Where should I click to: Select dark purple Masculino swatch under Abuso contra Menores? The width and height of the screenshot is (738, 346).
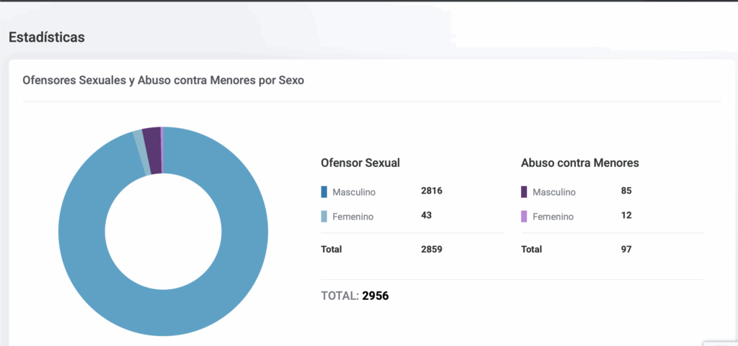[x=524, y=192]
